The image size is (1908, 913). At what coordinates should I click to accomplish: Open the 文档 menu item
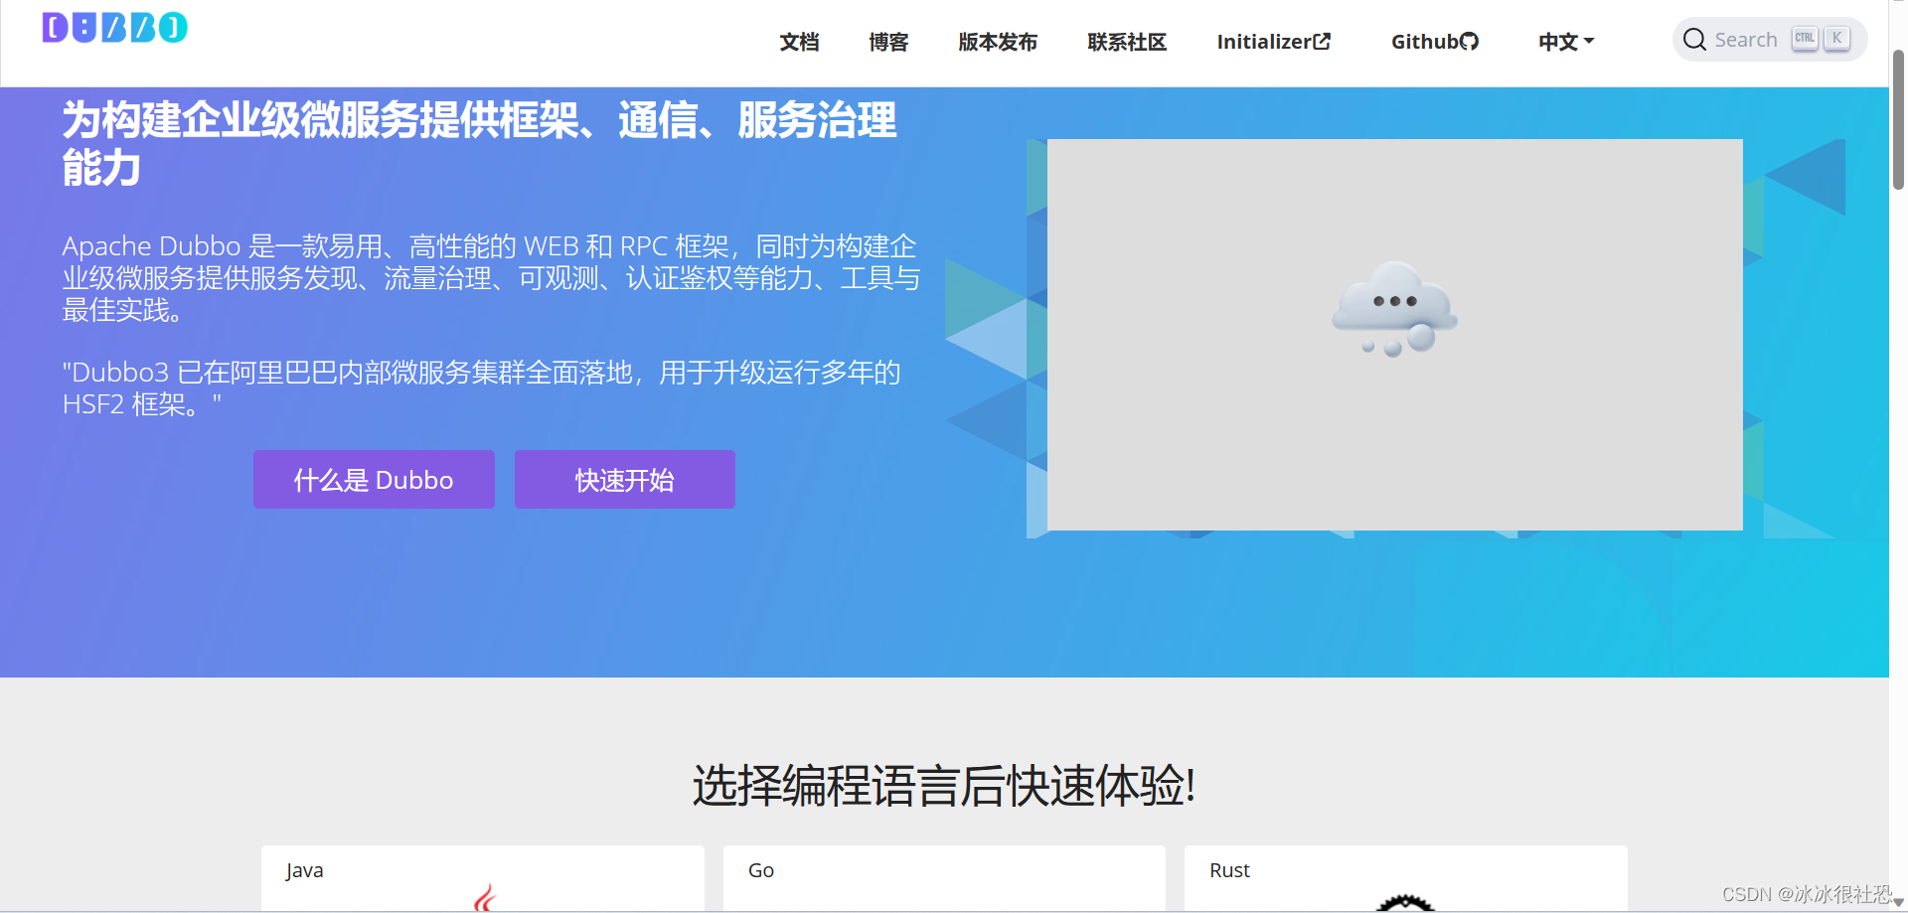point(799,42)
